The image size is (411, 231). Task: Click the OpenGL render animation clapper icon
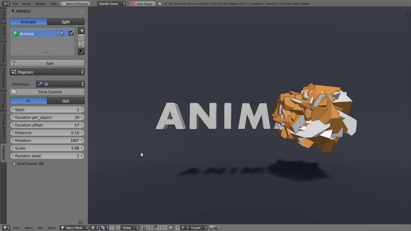[216, 228]
